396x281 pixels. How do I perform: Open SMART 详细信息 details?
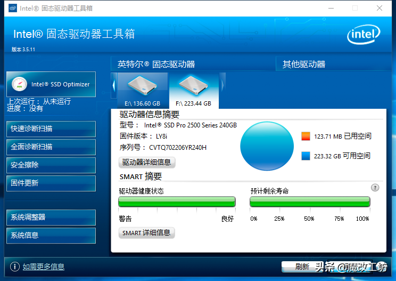[146, 232]
